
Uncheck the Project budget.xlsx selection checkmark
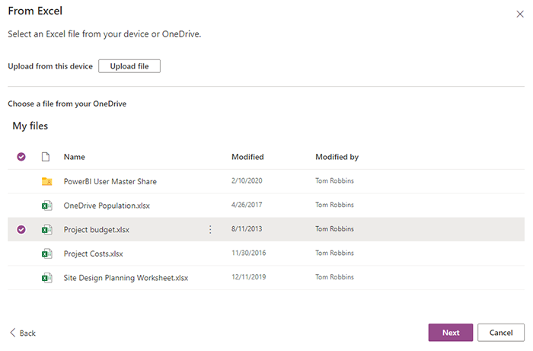click(x=21, y=229)
